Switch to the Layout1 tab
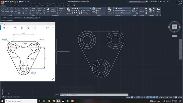This screenshot has width=183, height=103. pyautogui.click(x=10, y=97)
